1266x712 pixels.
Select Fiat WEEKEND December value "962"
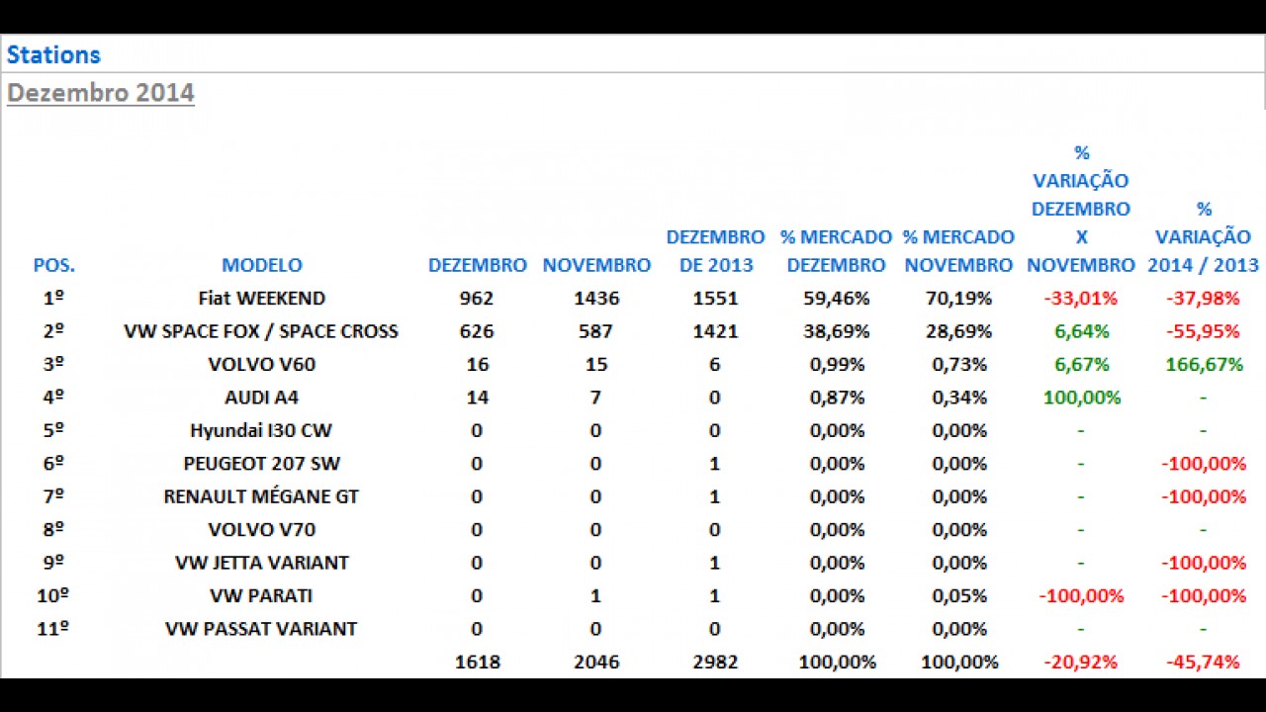point(477,298)
